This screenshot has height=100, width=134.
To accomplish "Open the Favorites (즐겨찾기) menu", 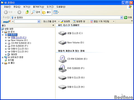I will point(39,7).
